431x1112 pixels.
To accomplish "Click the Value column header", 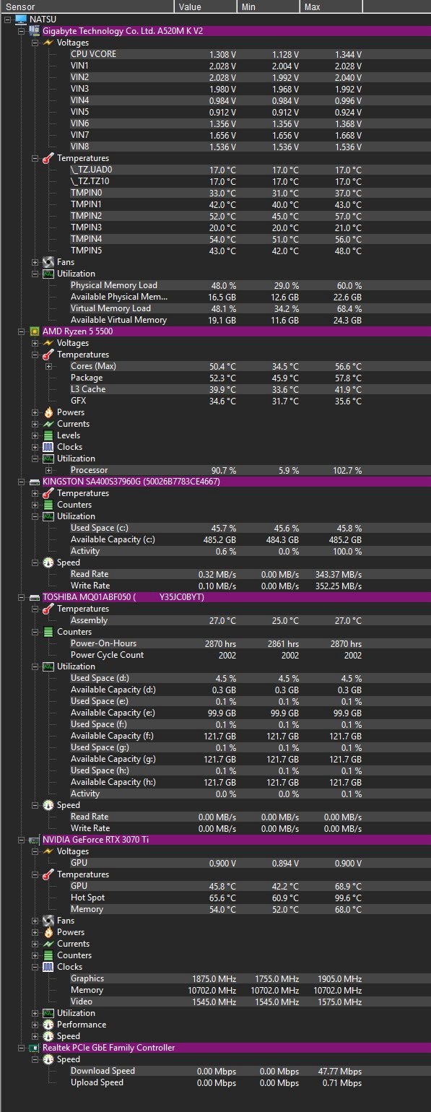I will [x=206, y=6].
